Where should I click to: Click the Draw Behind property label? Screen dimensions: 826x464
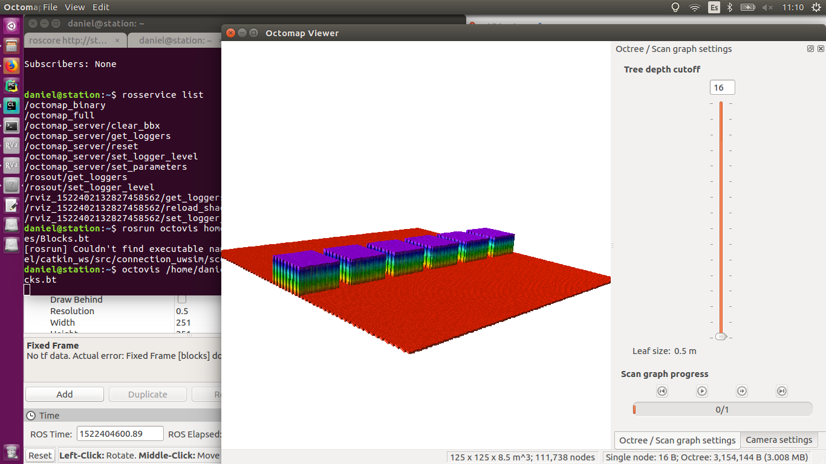(76, 300)
